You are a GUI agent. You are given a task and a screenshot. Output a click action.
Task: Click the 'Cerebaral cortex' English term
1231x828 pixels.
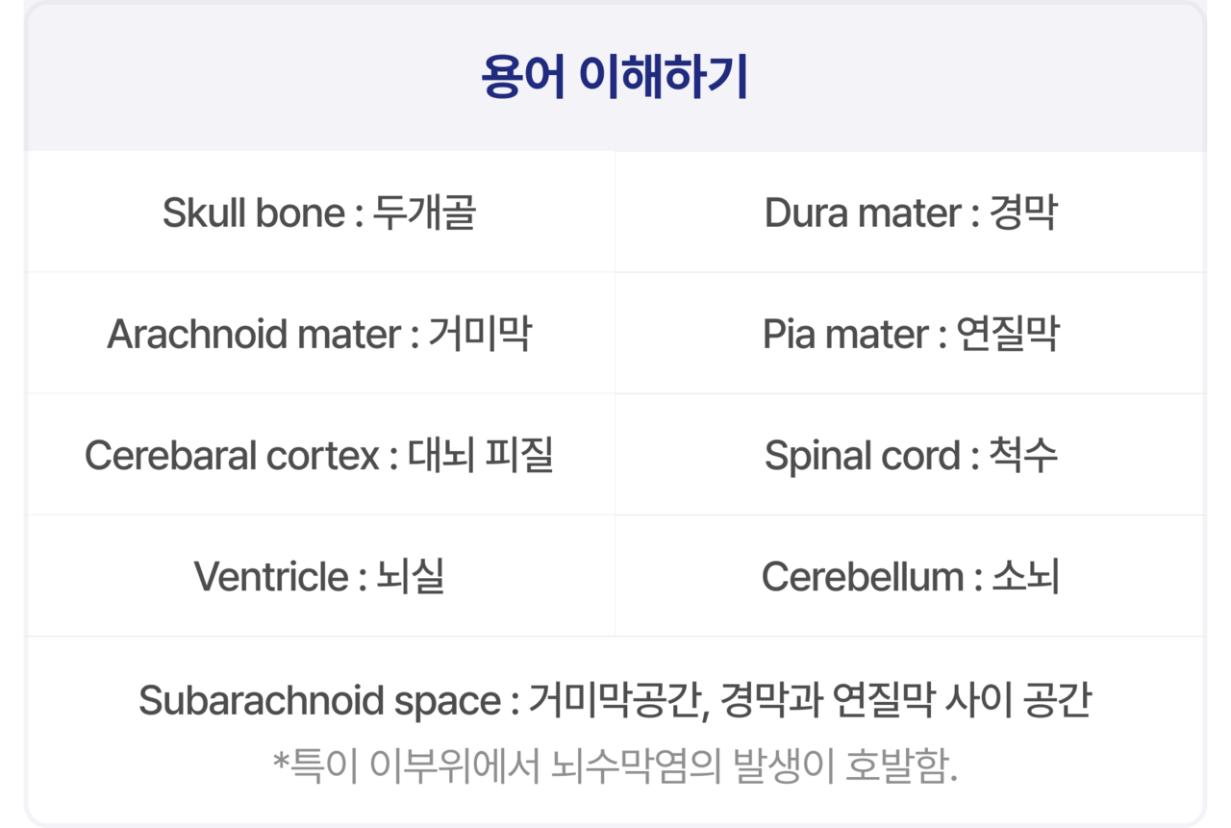(x=232, y=455)
